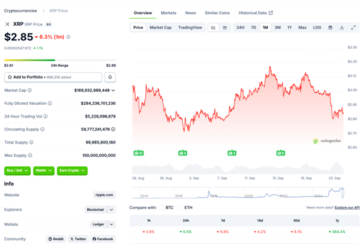Viewport: 363px width, 244px height.
Task: Open the Facebook community link
Action: pos(103,239)
